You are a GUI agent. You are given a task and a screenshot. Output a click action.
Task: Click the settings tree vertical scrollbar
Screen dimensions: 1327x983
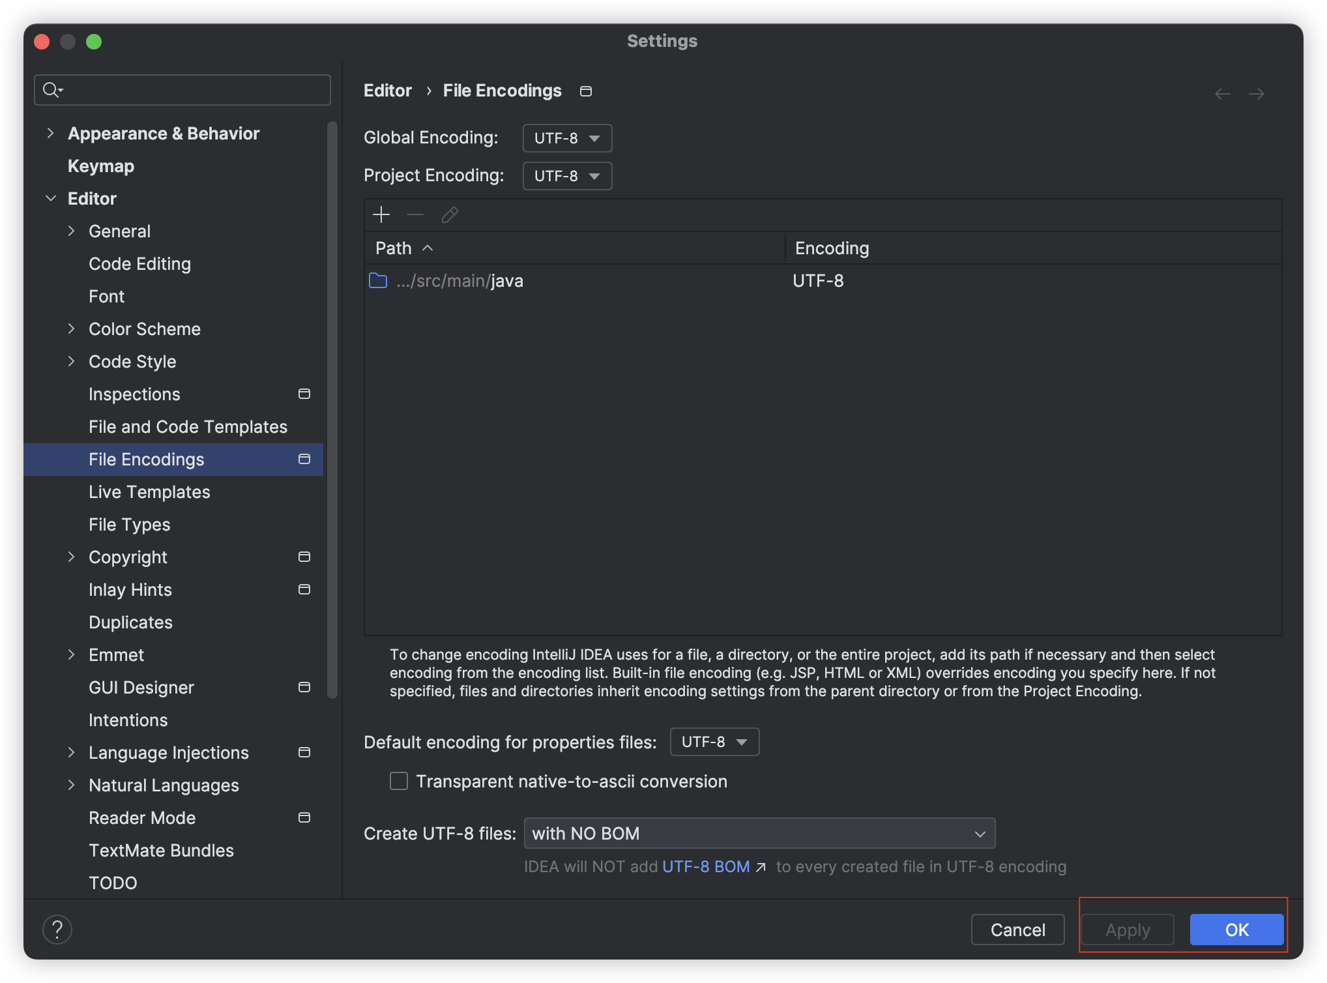pos(332,411)
